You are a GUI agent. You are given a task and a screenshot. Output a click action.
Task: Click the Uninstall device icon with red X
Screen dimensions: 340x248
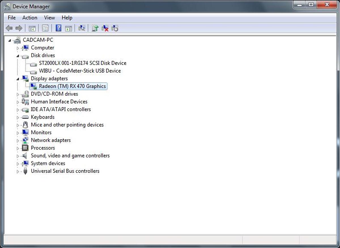(x=105, y=28)
